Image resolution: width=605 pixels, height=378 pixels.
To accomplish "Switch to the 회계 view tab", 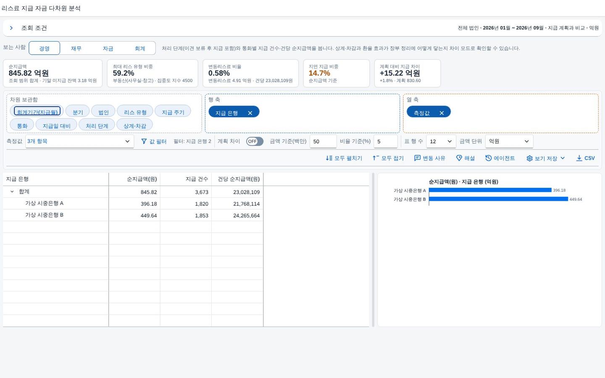I will click(x=140, y=48).
